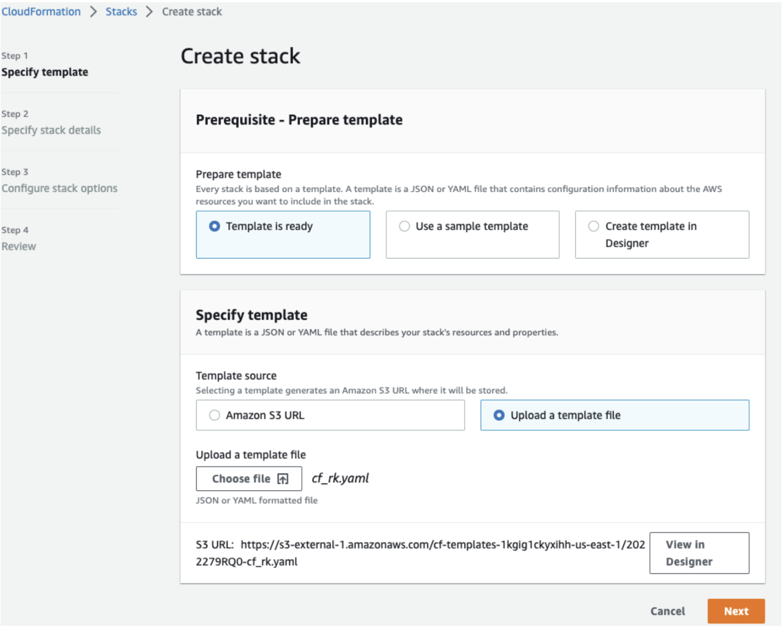Select Use a sample template

[x=404, y=226]
